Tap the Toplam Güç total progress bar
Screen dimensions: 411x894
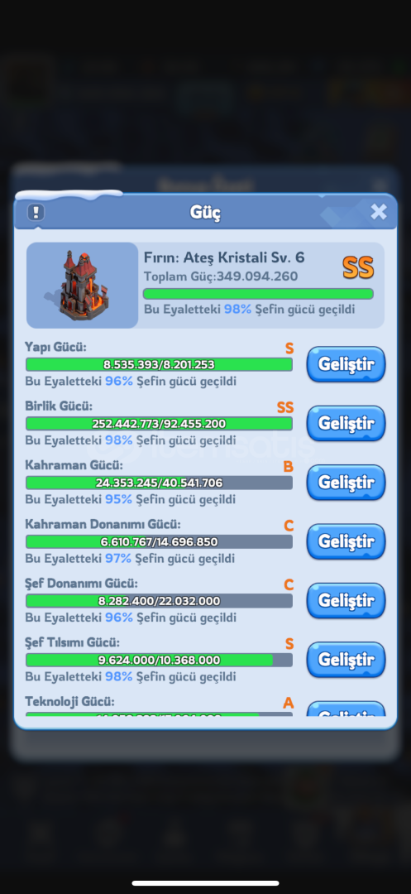[258, 294]
